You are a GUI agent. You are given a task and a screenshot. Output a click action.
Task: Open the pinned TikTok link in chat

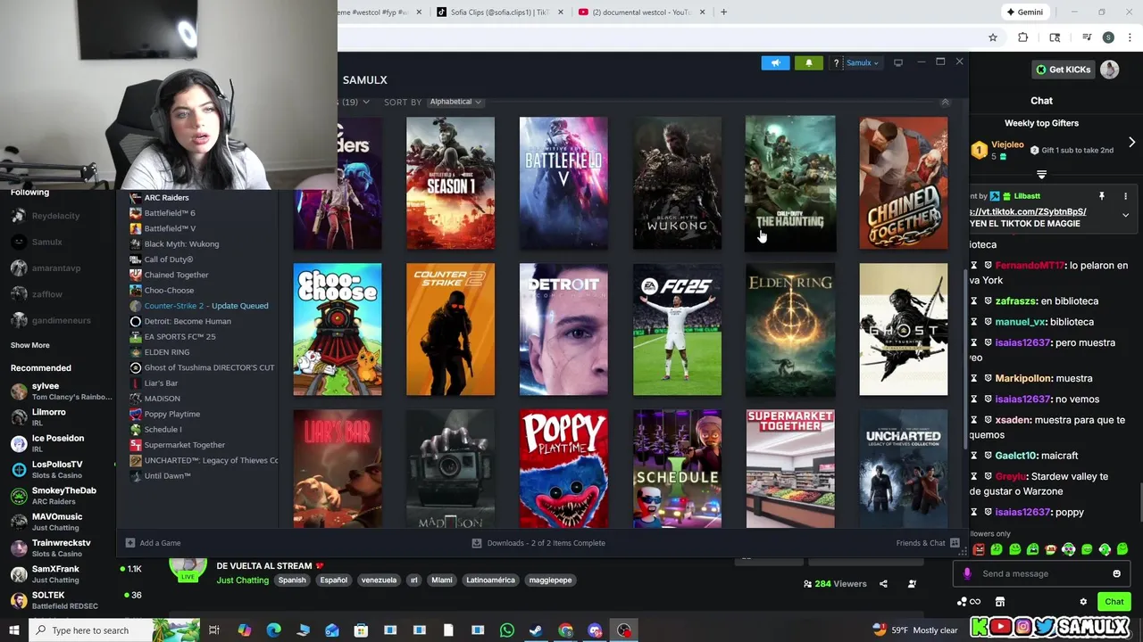click(x=1028, y=212)
